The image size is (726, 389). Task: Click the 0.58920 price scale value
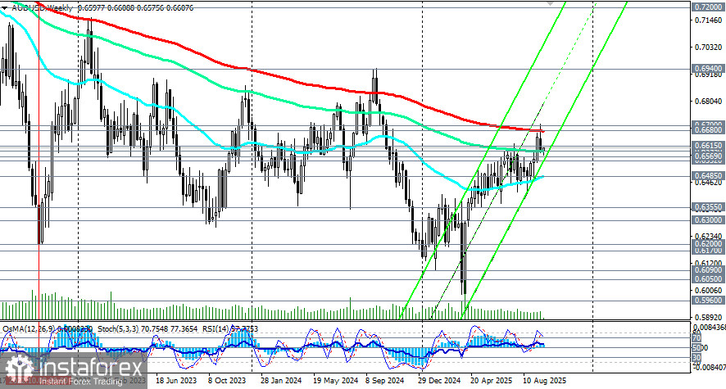click(708, 317)
